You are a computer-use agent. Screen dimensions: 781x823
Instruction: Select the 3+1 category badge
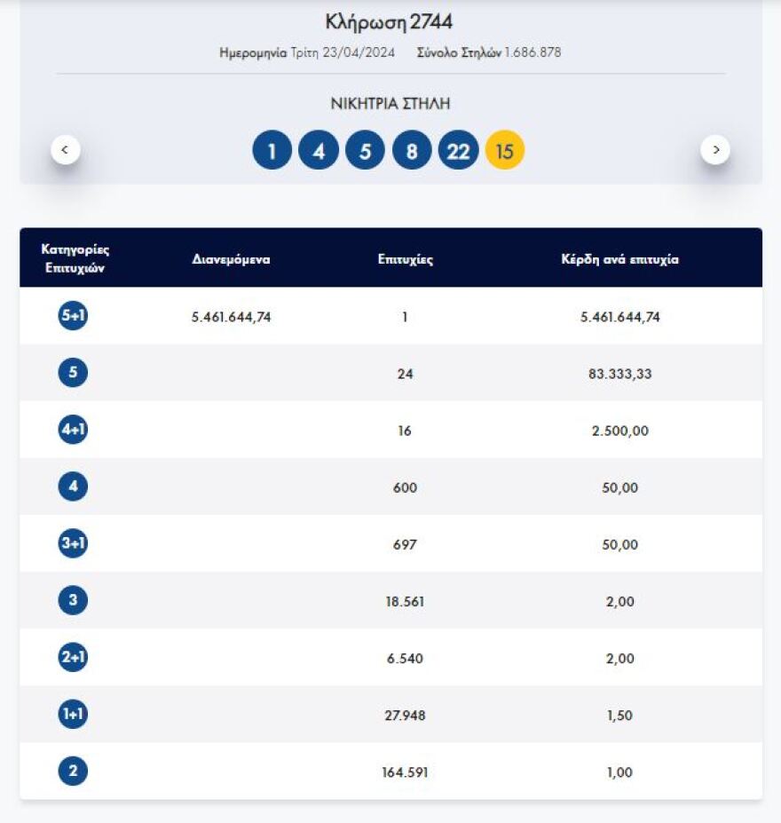pyautogui.click(x=73, y=544)
